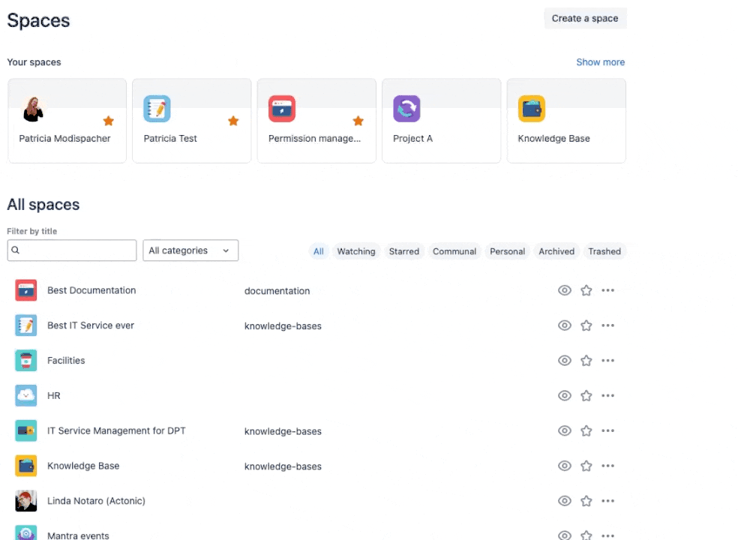Screen dimensions: 738x540
Task: Open the HR space cloud icon
Action: 25,395
